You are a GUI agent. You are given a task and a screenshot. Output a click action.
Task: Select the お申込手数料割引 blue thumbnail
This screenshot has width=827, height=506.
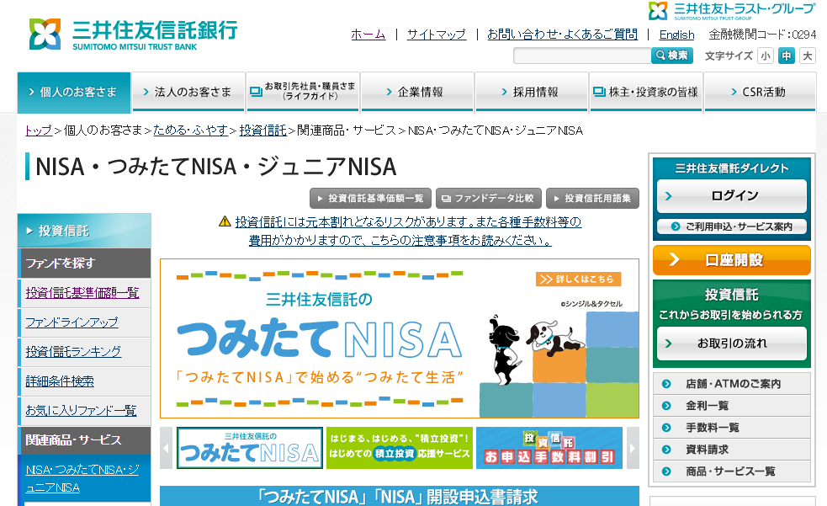click(549, 448)
